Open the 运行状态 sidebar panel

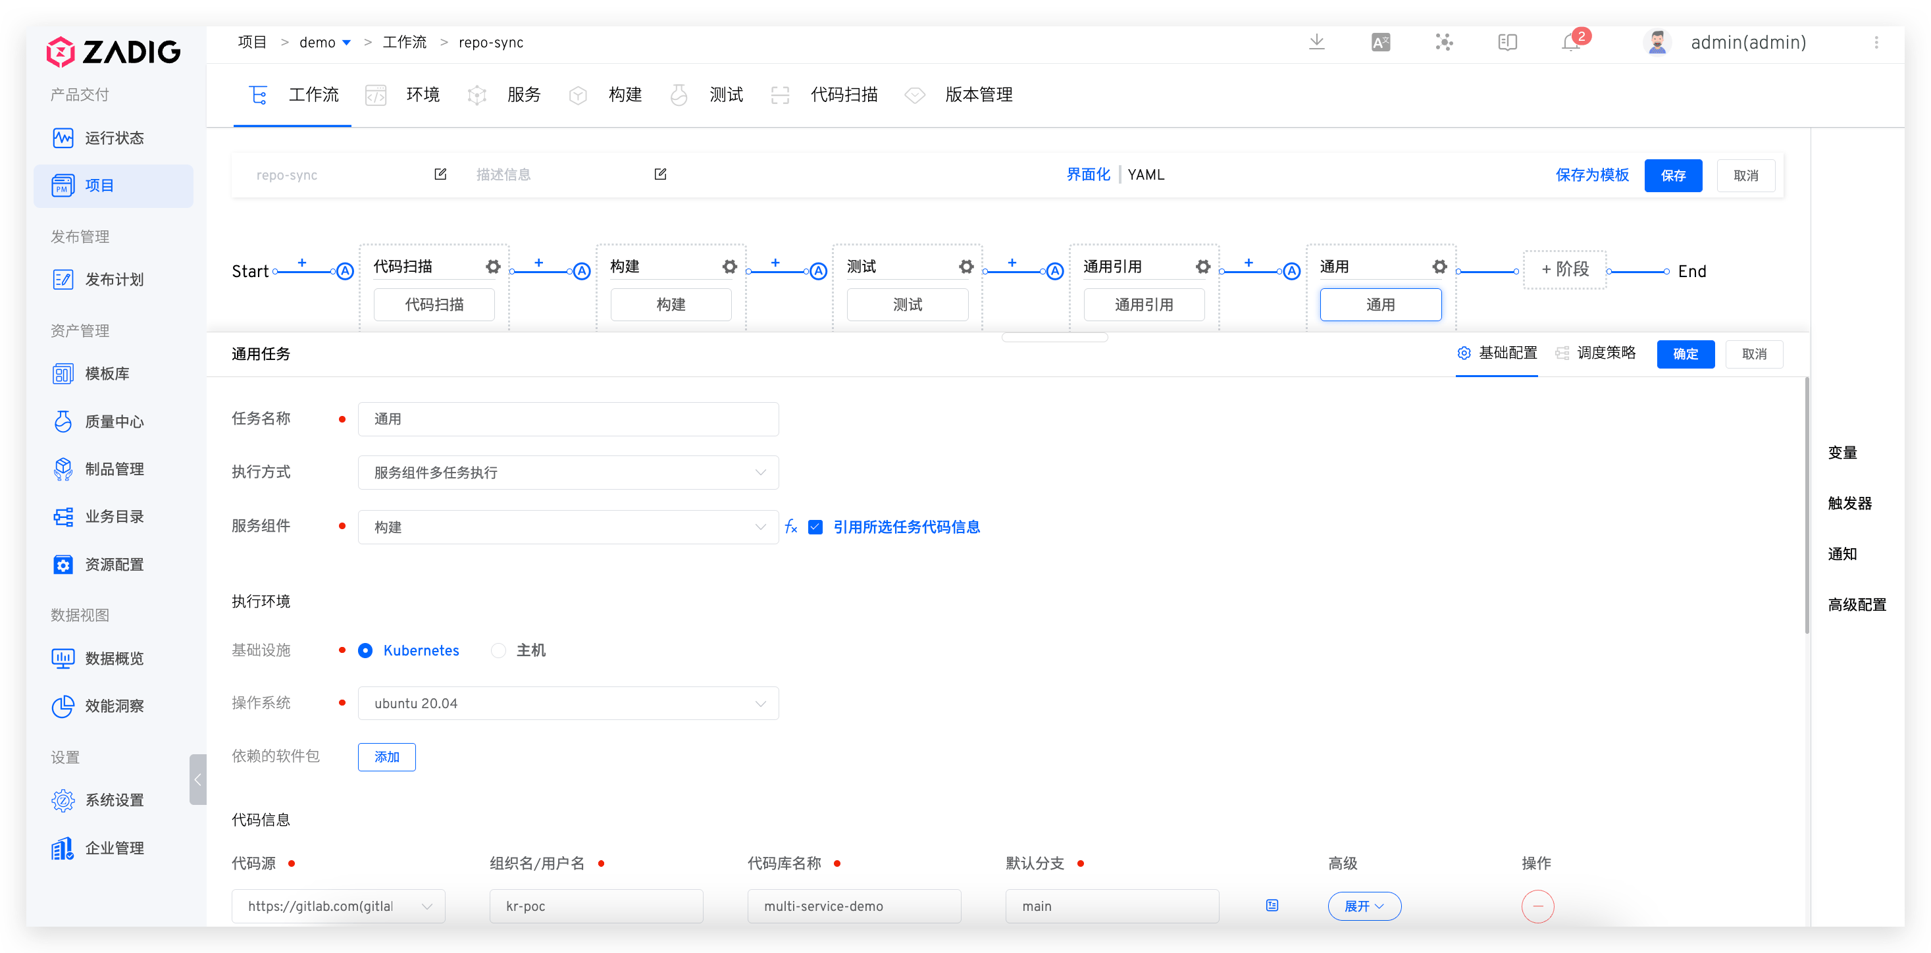tap(113, 138)
